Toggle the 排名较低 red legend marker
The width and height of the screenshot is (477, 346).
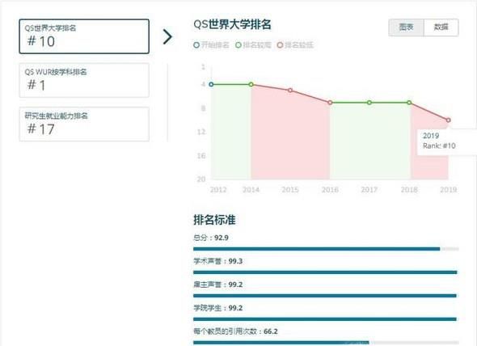coord(281,45)
